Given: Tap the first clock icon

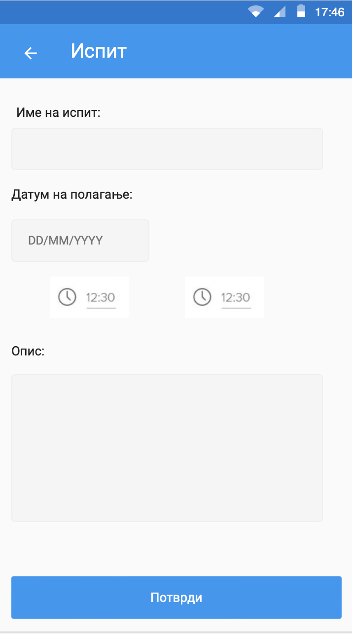Looking at the screenshot, I should click(67, 297).
